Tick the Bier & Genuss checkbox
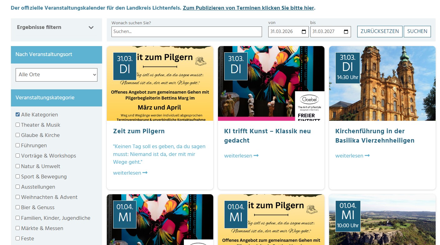440x245 pixels. point(18,207)
